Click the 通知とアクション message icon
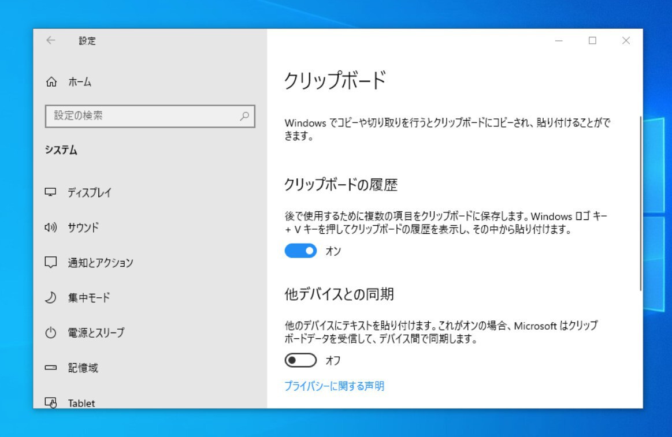This screenshot has width=672, height=437. tap(51, 262)
